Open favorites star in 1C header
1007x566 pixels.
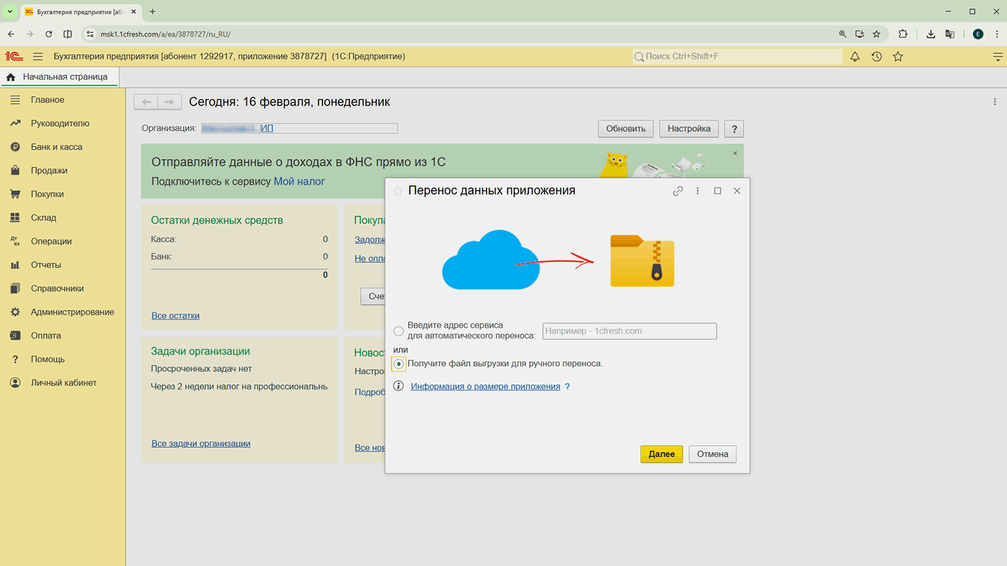[x=898, y=57]
